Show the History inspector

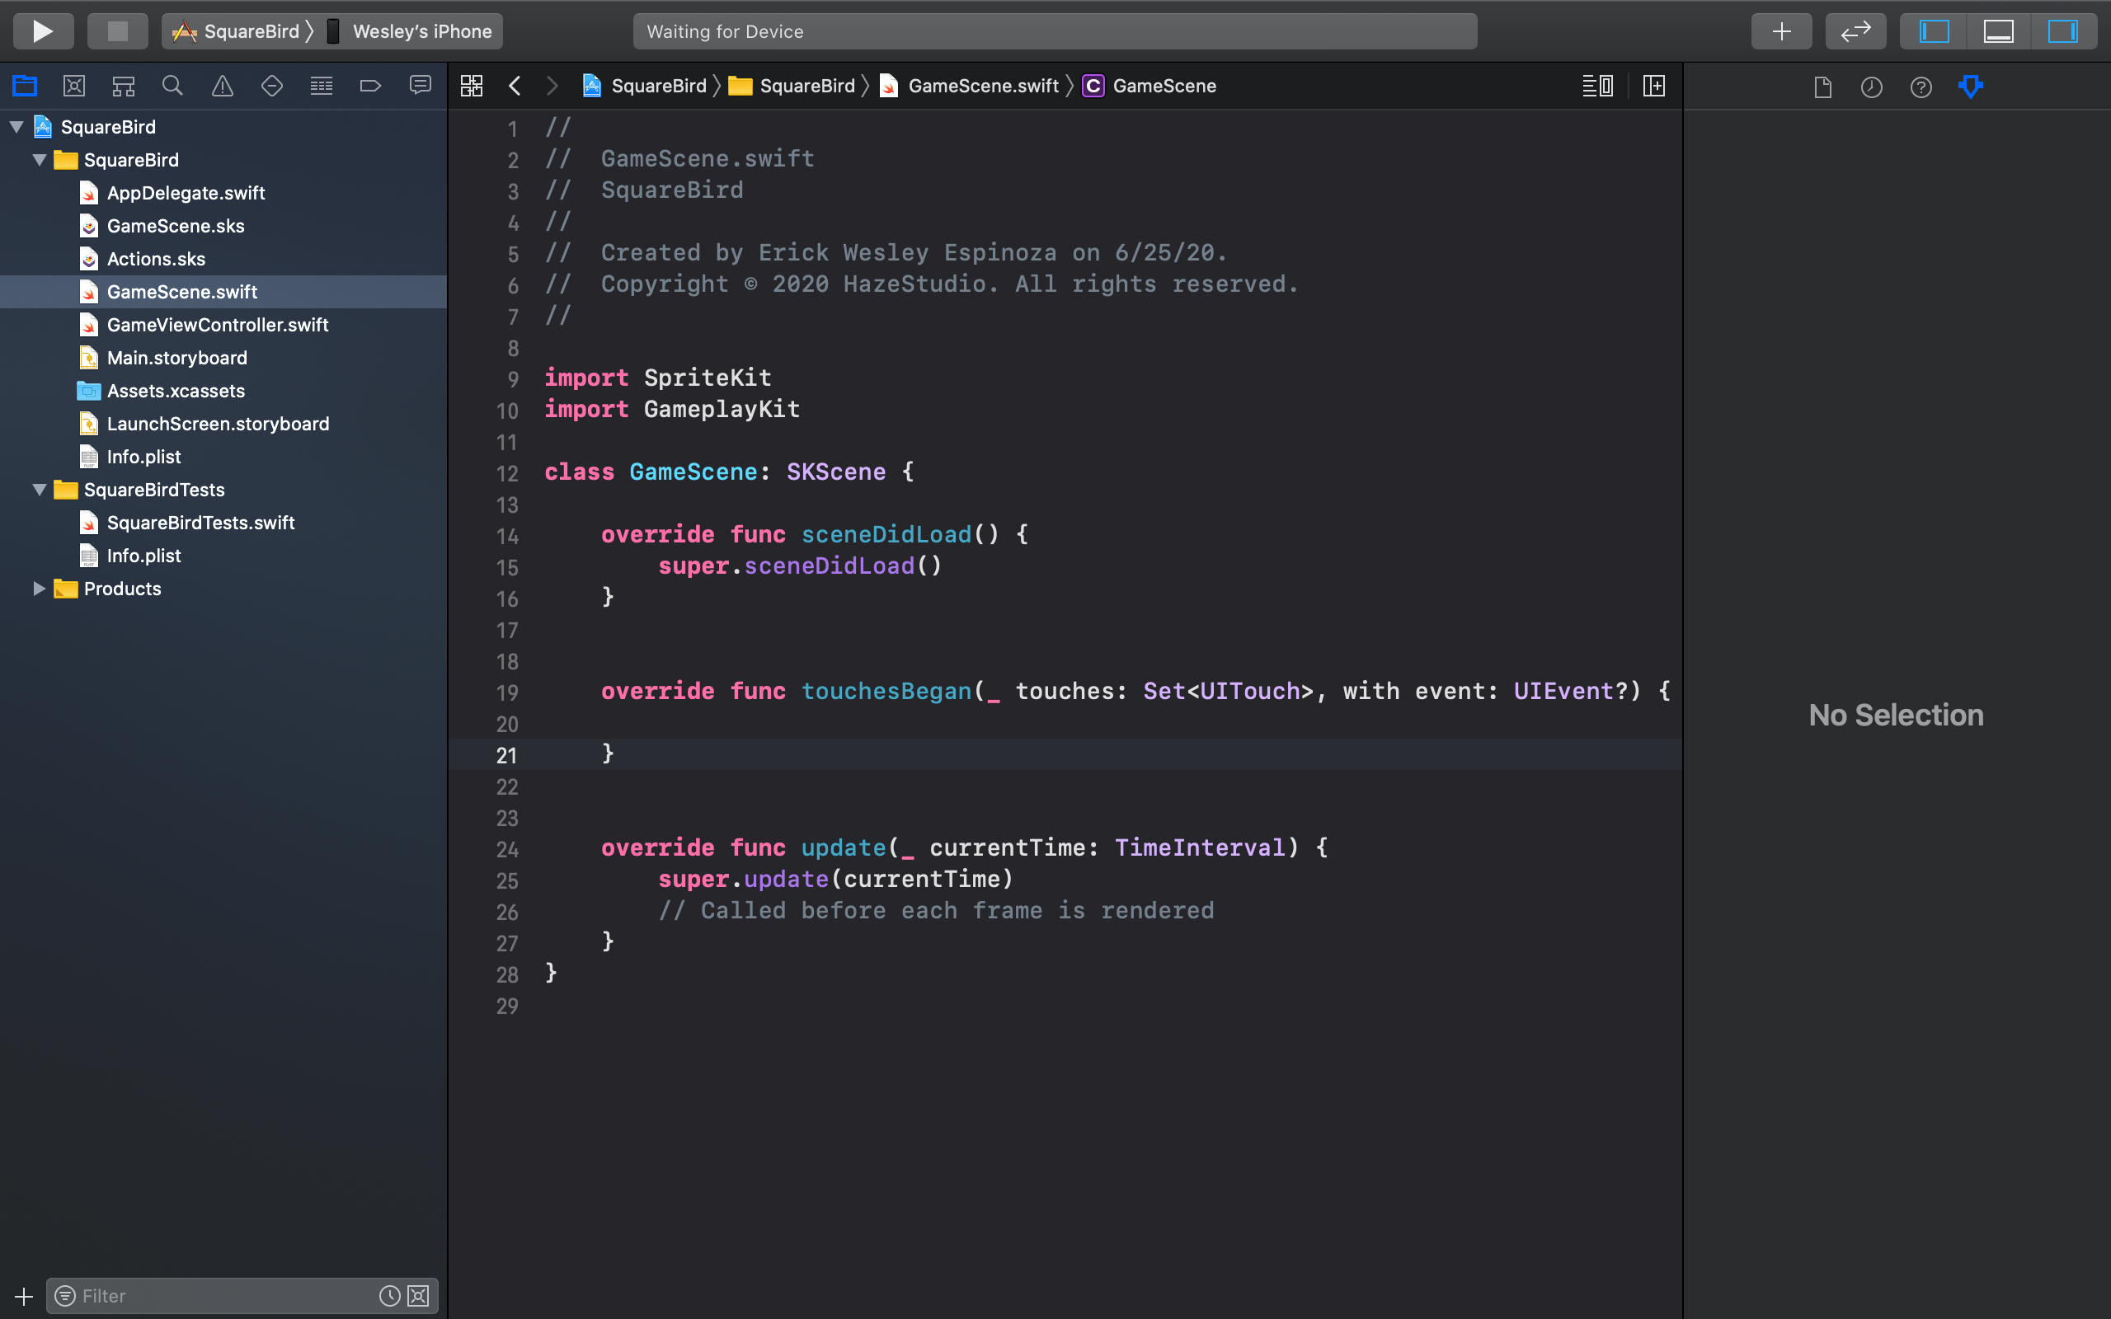pyautogui.click(x=1872, y=87)
